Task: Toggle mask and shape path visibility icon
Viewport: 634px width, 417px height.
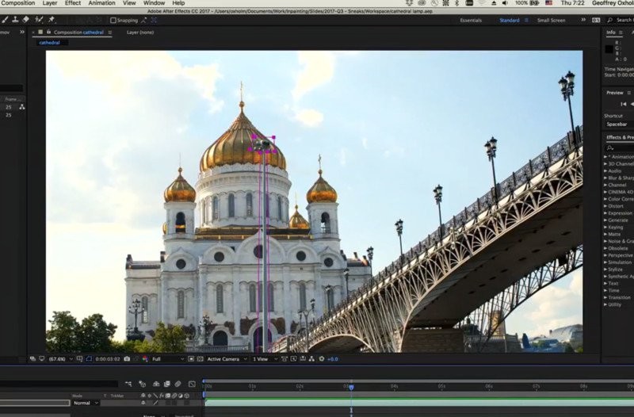Action: coord(89,359)
